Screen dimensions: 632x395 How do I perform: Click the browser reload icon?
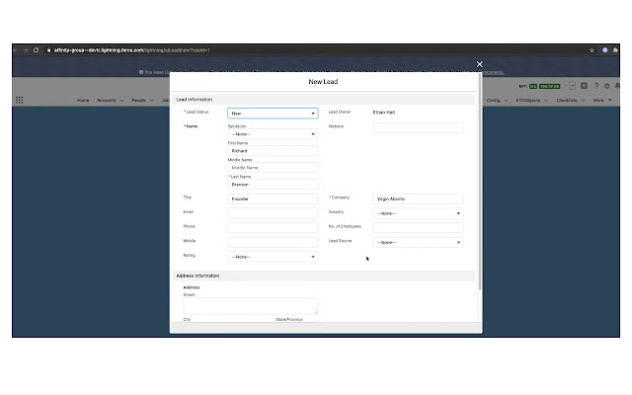click(37, 49)
